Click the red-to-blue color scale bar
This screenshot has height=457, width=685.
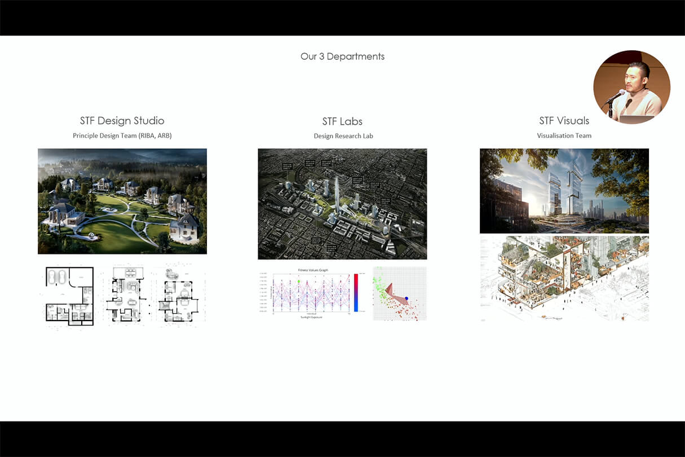click(x=356, y=293)
